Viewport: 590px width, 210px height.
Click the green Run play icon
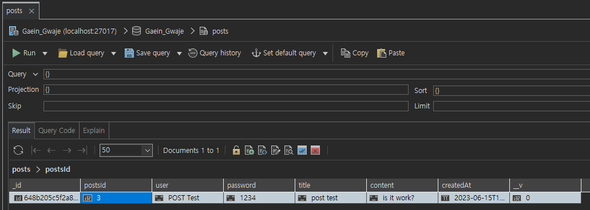(x=16, y=53)
